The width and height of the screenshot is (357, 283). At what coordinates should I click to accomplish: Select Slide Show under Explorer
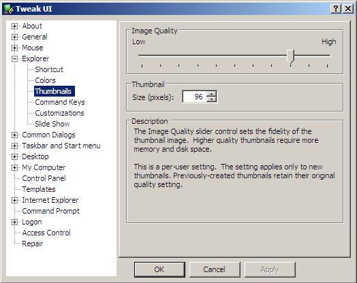[x=52, y=124]
